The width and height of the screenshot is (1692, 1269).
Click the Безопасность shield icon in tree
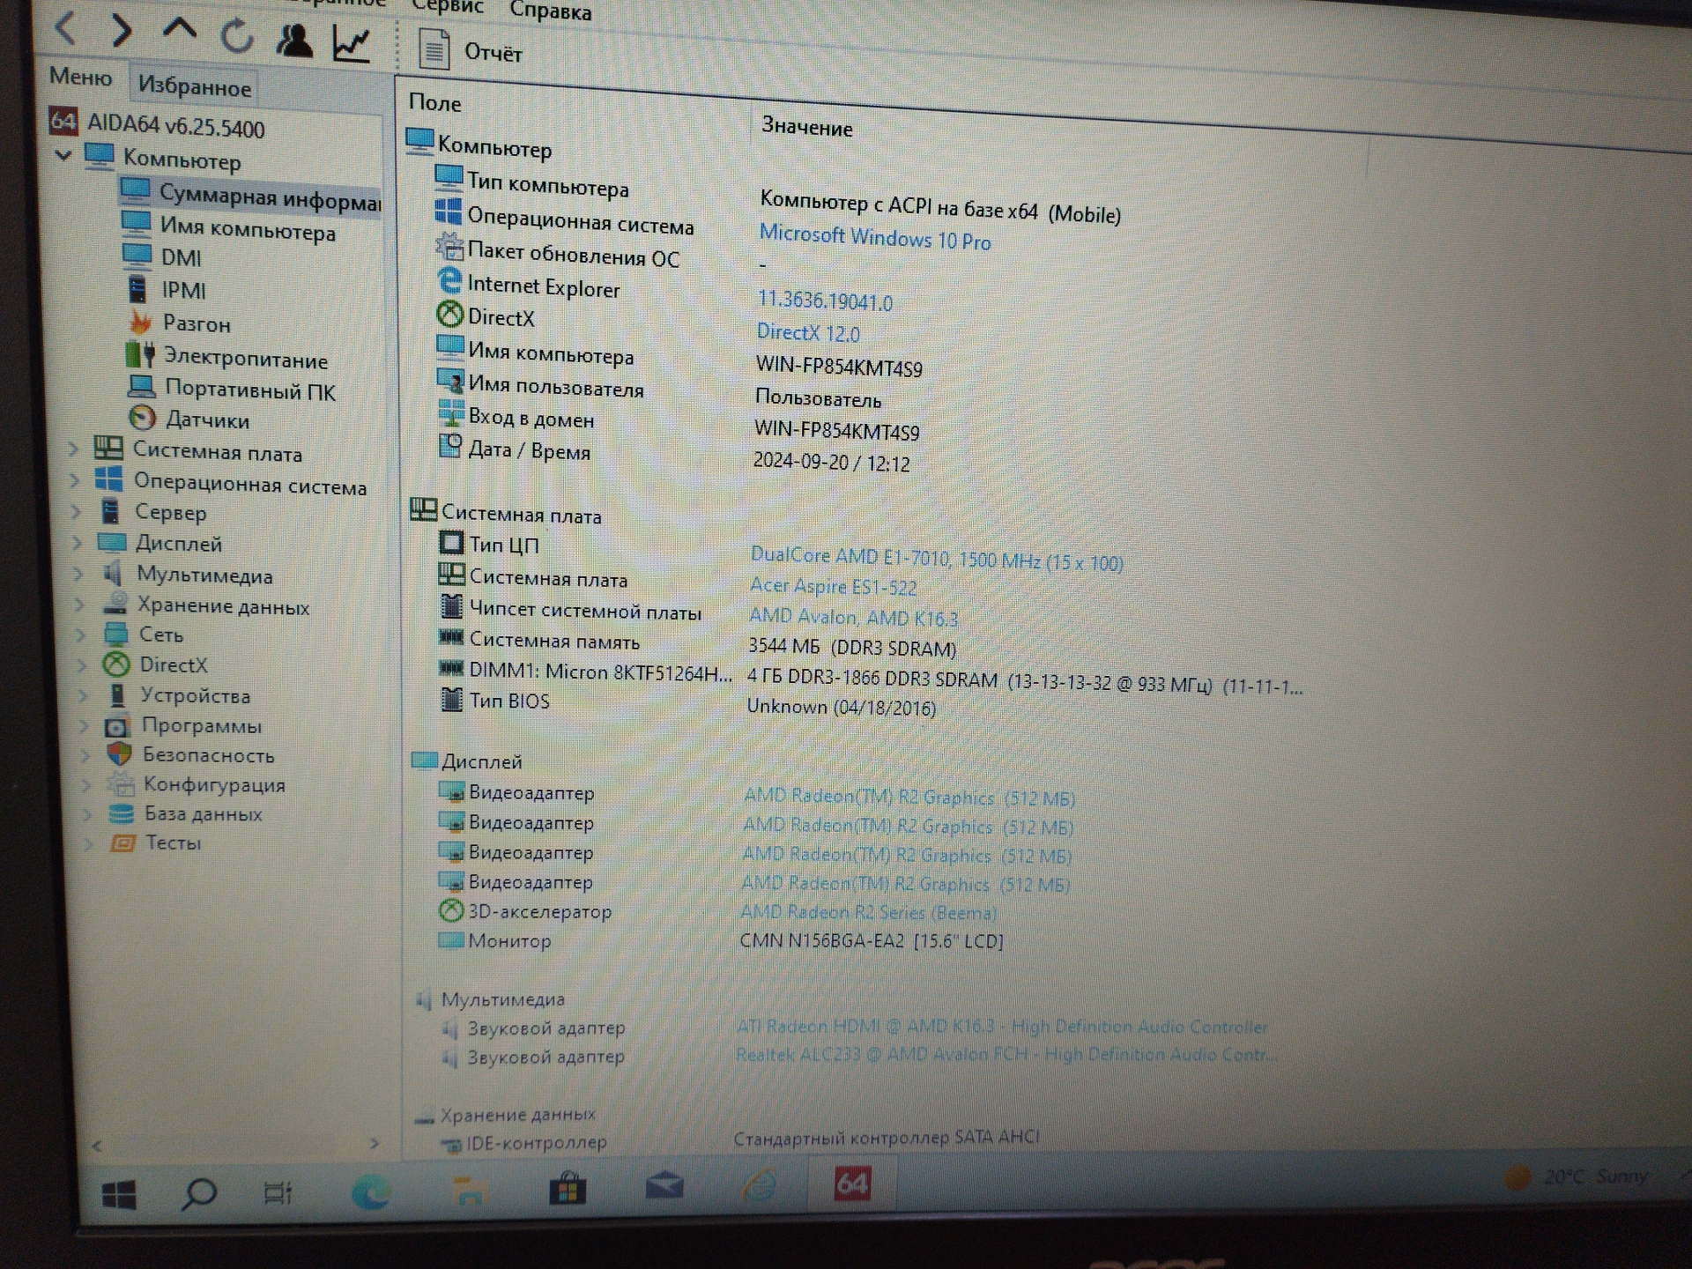[119, 754]
